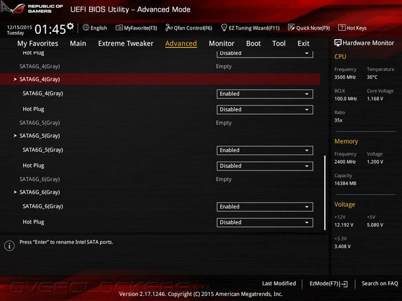Open the Hot Plug dropdown under SATA6G_4(Gray)

click(x=265, y=110)
